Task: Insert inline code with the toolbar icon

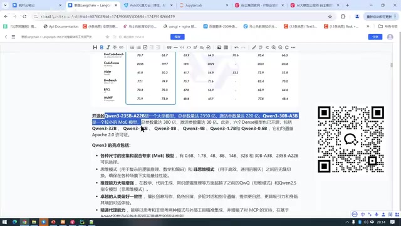Action: (x=182, y=48)
